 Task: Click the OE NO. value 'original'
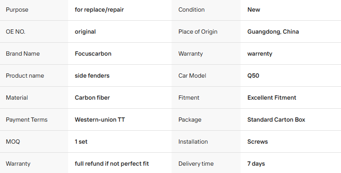coord(85,31)
